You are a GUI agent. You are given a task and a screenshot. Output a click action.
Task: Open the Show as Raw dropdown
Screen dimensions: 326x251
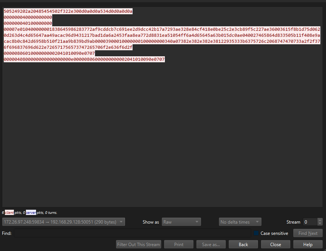(181, 222)
